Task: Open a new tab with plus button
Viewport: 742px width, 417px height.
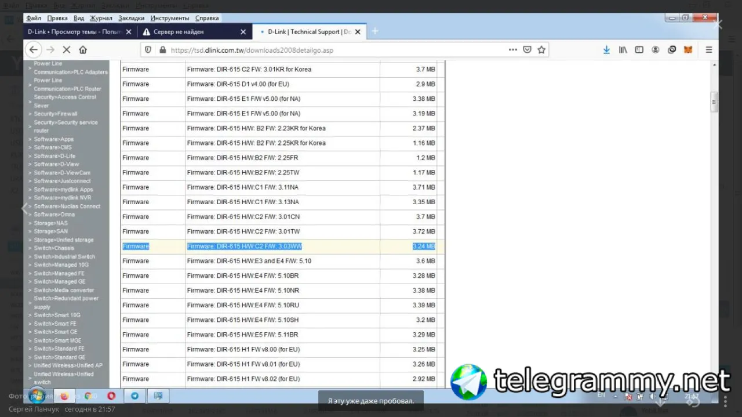Action: click(375, 31)
